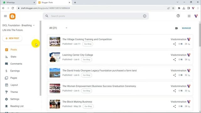Open Chrome three-dot menu
This screenshot has height=113, width=201.
[x=198, y=8]
